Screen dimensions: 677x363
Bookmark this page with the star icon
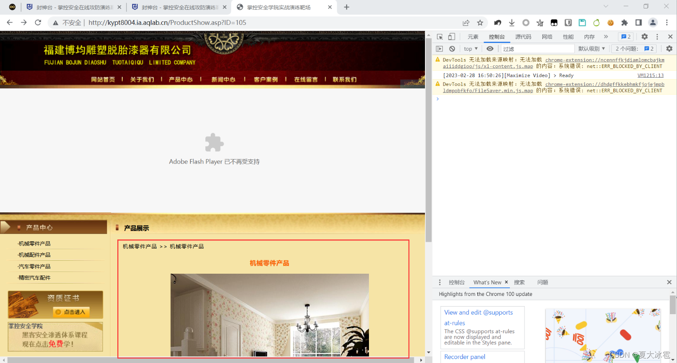480,23
